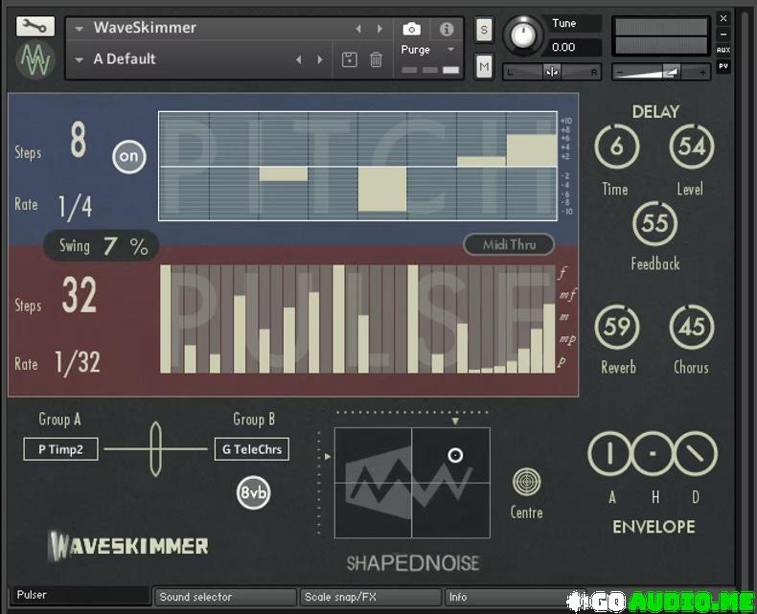Viewport: 757px width, 614px height.
Task: Click the Delay Feedback knob
Action: click(654, 223)
